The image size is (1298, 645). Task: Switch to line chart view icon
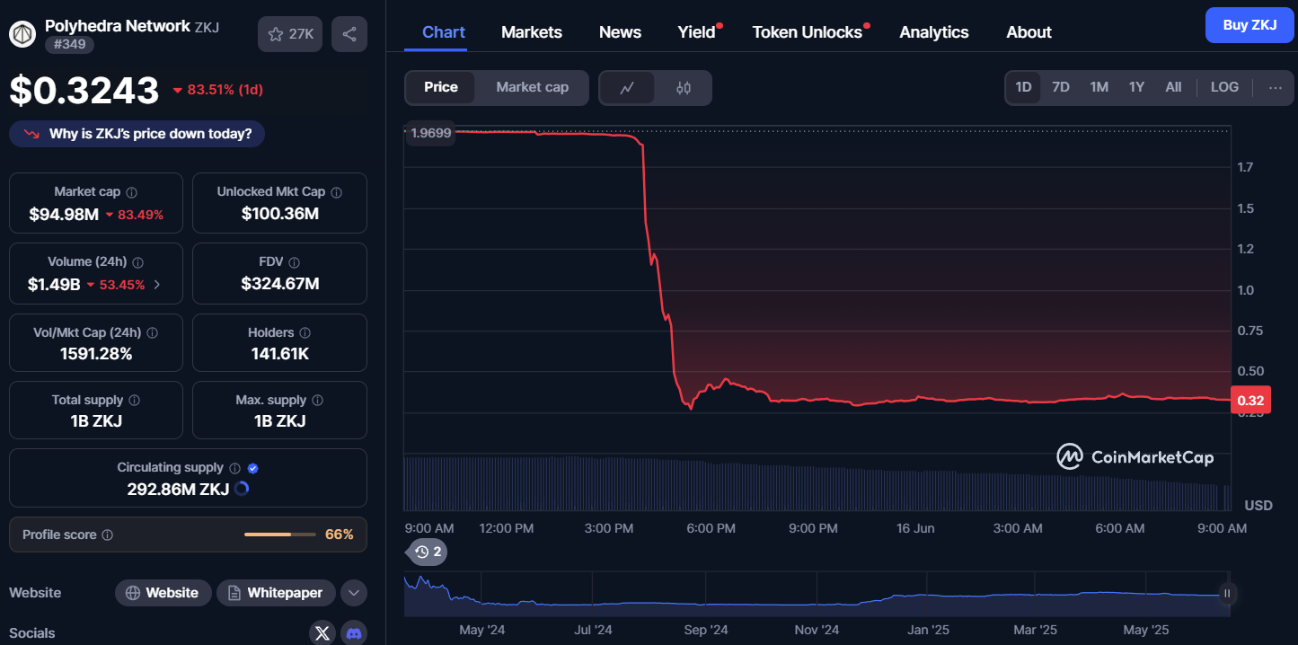point(627,87)
